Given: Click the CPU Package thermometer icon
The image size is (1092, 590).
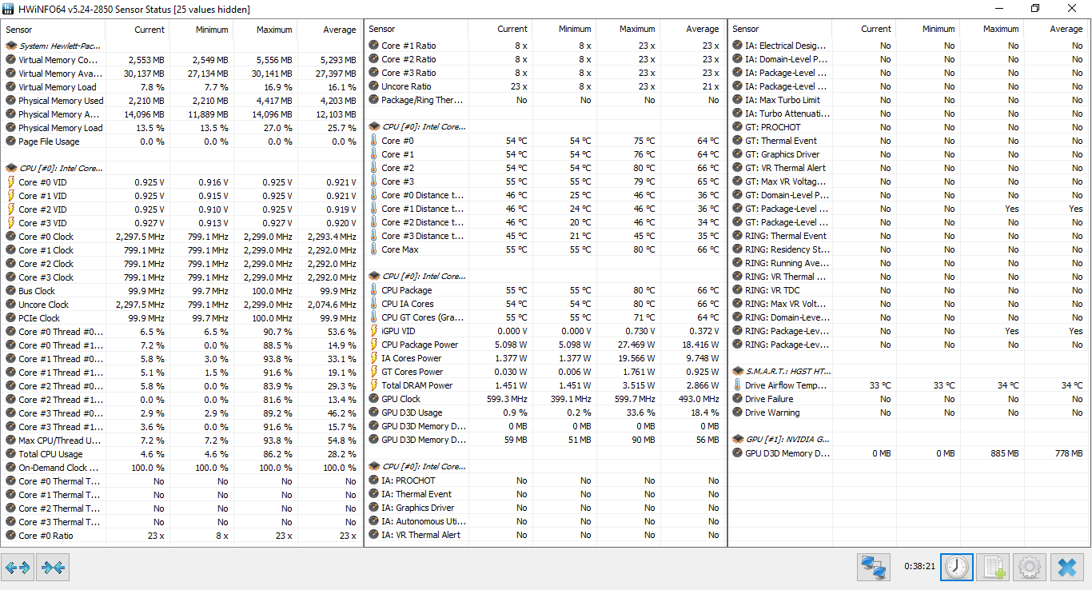Looking at the screenshot, I should pos(374,290).
